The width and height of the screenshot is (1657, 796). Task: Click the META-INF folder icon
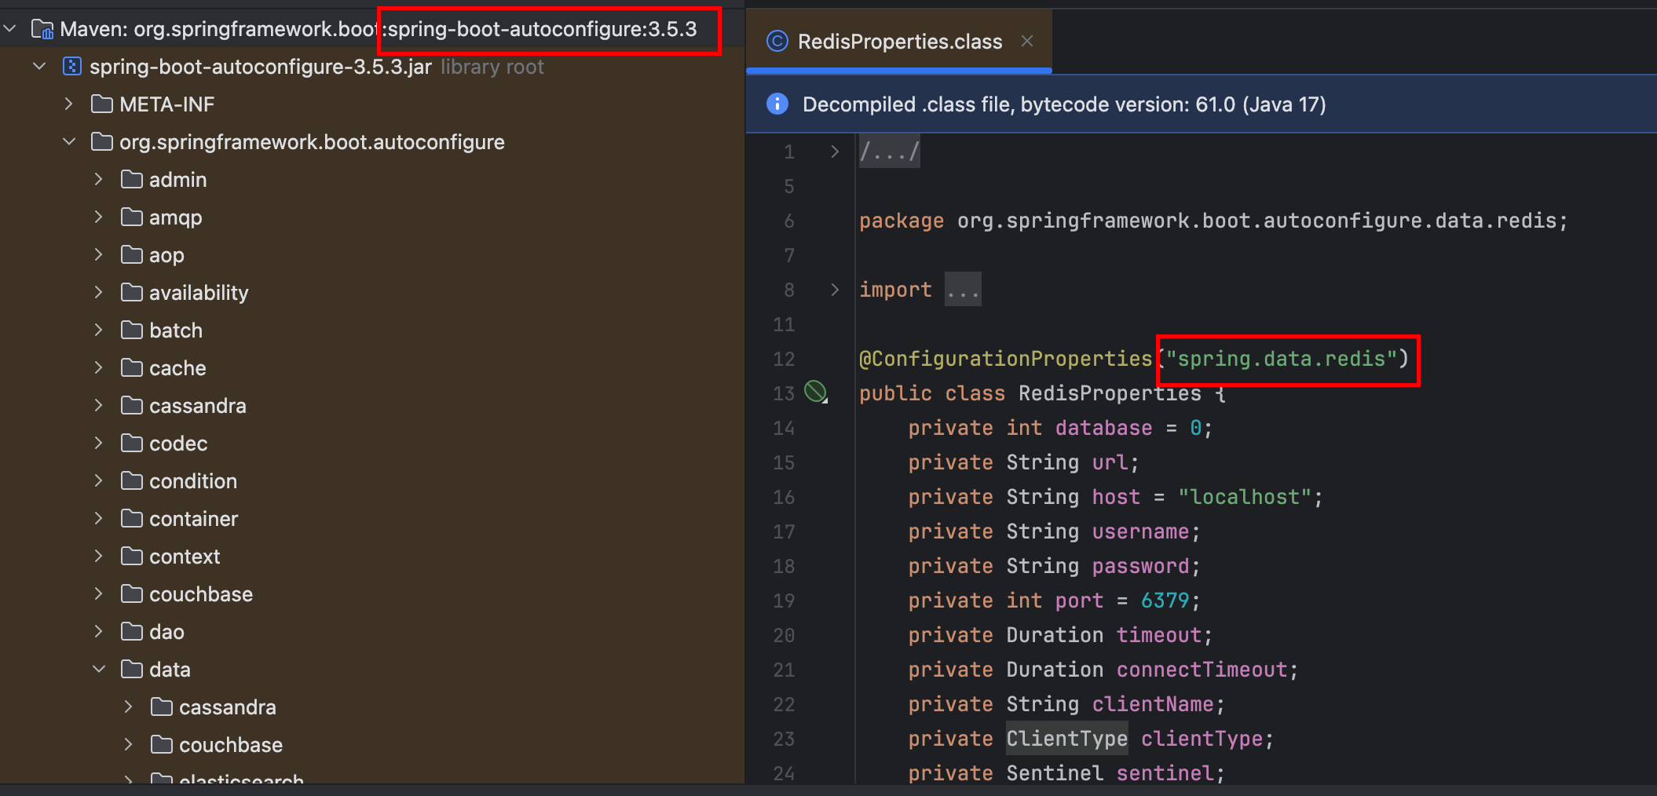pos(101,104)
